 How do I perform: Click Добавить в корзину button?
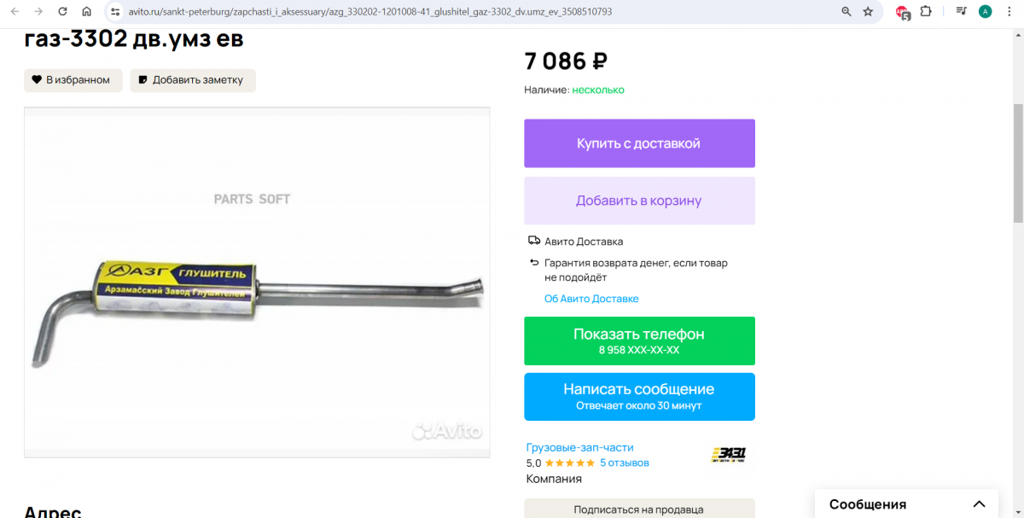click(x=639, y=201)
